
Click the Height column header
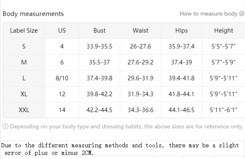(224, 30)
